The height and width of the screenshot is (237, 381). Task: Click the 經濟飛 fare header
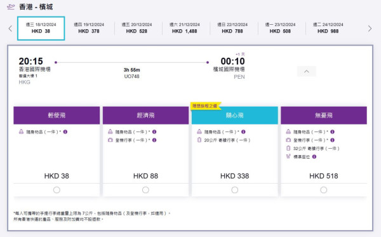(145, 115)
